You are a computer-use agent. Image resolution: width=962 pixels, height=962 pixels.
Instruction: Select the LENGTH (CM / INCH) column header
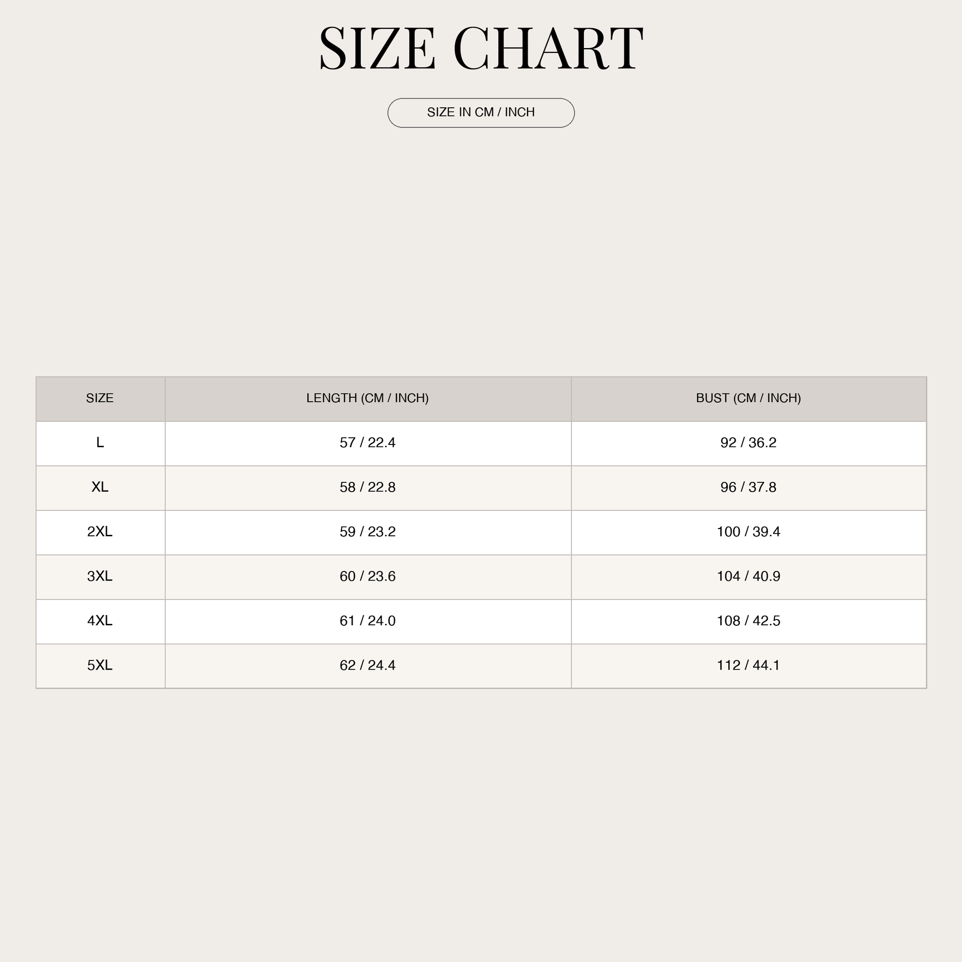click(368, 398)
